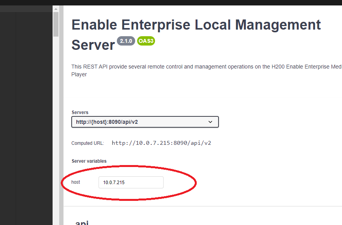The image size is (342, 225).
Task: Open the Servers dropdown showing http://{host}:8090/api/v2
Action: point(145,122)
